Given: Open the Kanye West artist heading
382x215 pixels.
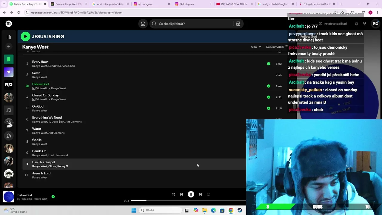Looking at the screenshot, I should tap(35, 47).
